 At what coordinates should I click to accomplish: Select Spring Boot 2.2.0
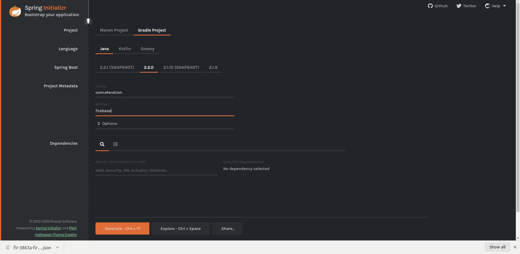tap(149, 67)
